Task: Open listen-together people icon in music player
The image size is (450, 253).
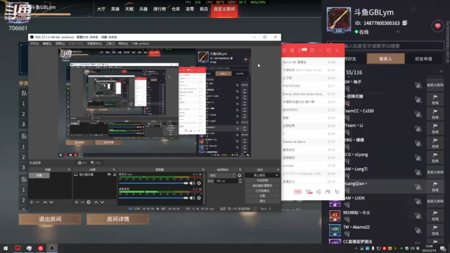Action: click(327, 192)
